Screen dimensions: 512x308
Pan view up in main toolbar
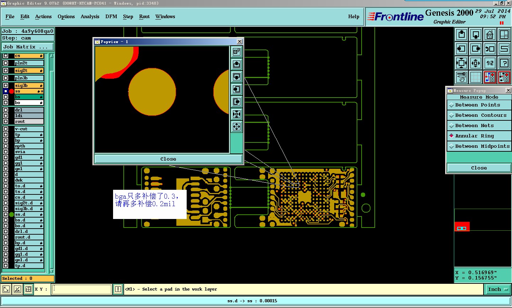pyautogui.click(x=462, y=35)
